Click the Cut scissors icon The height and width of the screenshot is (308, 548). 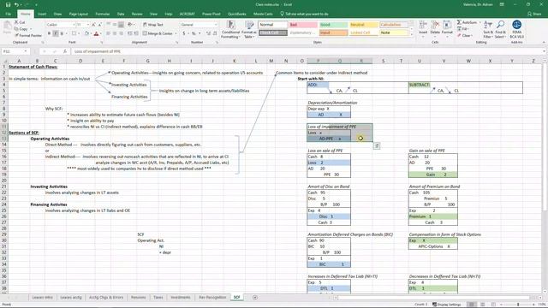(x=16, y=22)
